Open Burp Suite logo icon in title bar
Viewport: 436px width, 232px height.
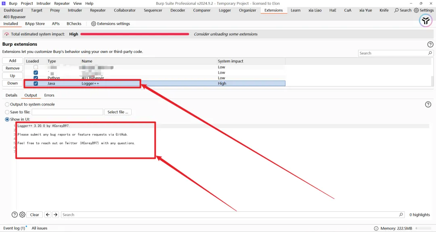(x=4, y=3)
